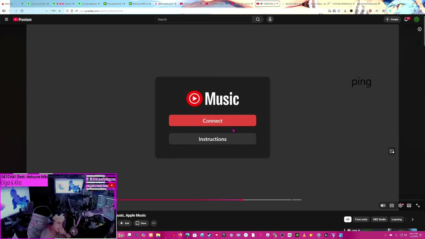Open YouTube notifications bell
Screen dimensions: 425x239
(x=406, y=19)
